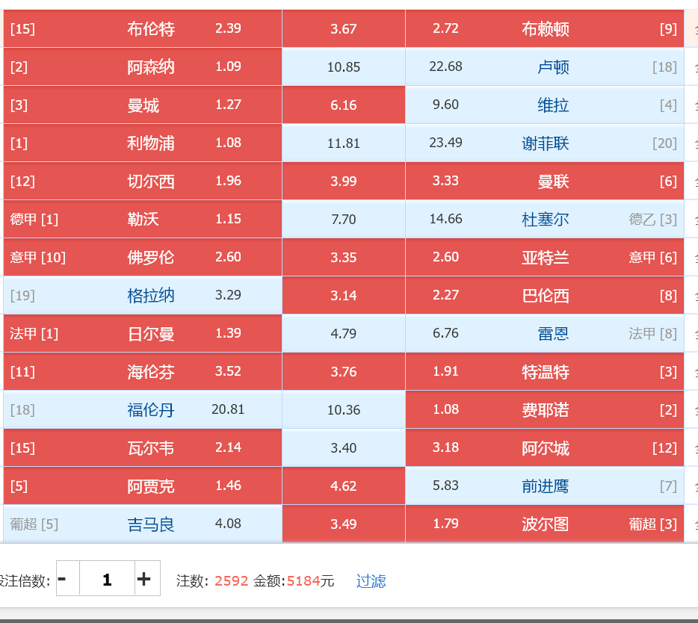
Task: Select 雷恩 away win 6.76
Action: click(x=545, y=333)
